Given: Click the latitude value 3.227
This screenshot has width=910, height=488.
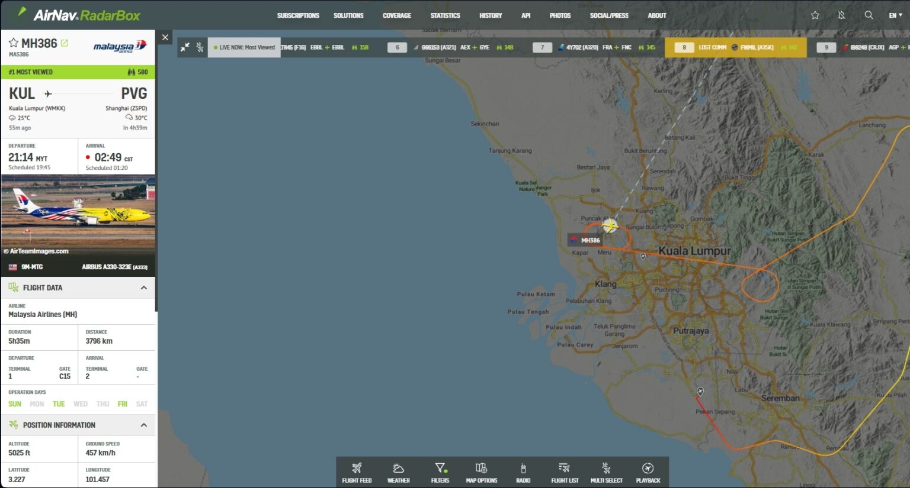Looking at the screenshot, I should point(17,479).
